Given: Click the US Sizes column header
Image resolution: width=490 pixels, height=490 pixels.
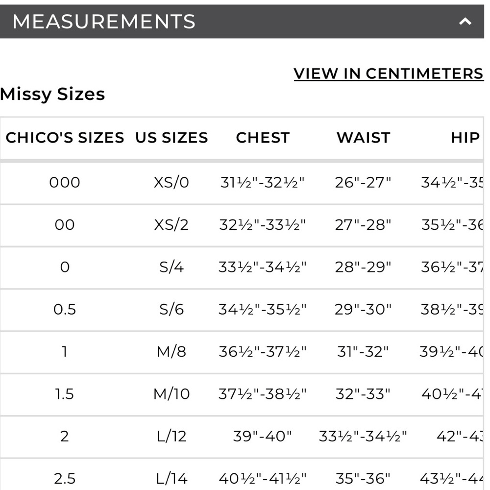Looking at the screenshot, I should coord(171,138).
